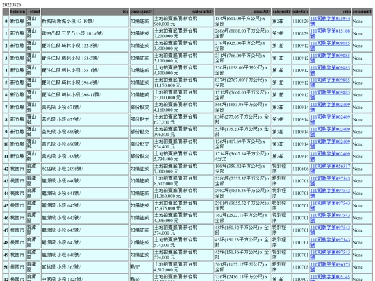Click the saledate column header

pyautogui.click(x=301, y=12)
